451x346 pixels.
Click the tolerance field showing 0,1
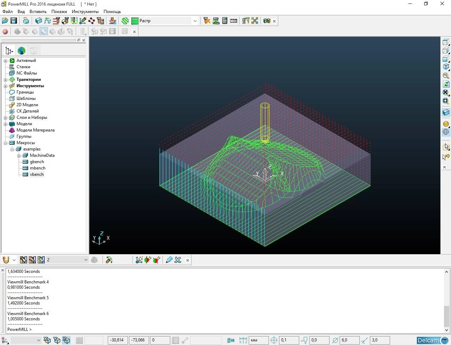coord(289,340)
